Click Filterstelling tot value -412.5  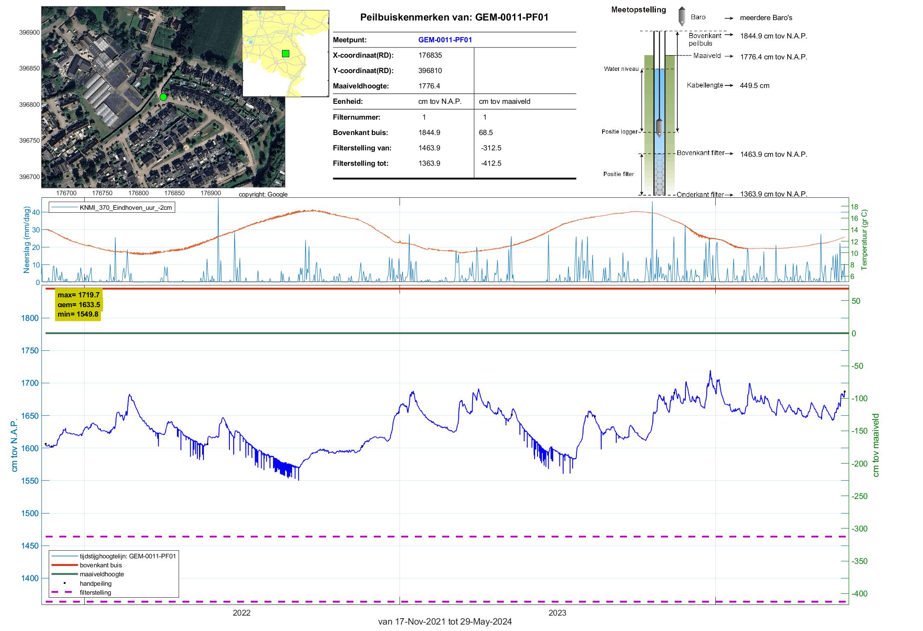[491, 163]
